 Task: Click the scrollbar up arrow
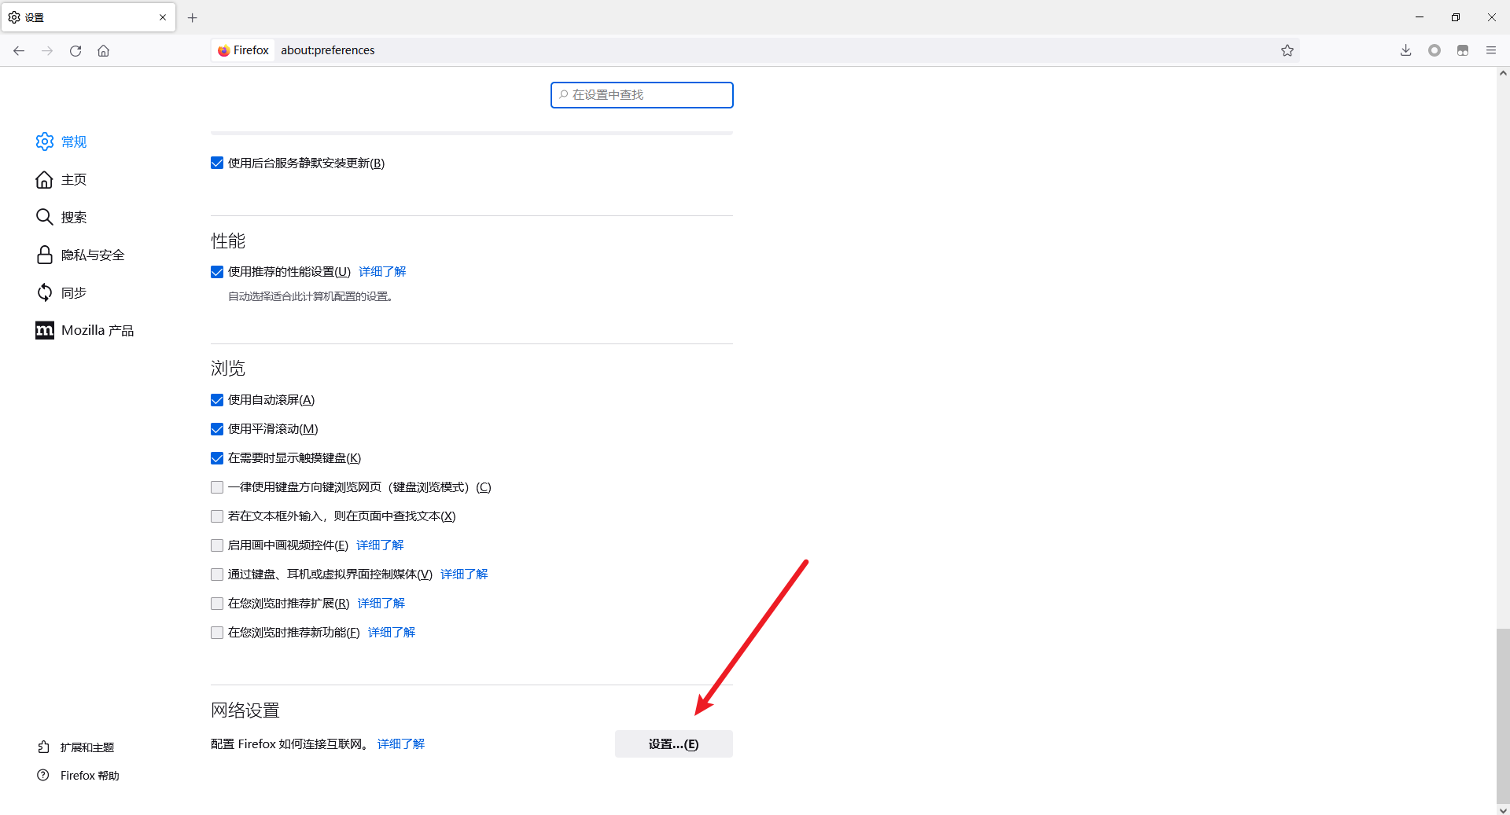tap(1503, 73)
